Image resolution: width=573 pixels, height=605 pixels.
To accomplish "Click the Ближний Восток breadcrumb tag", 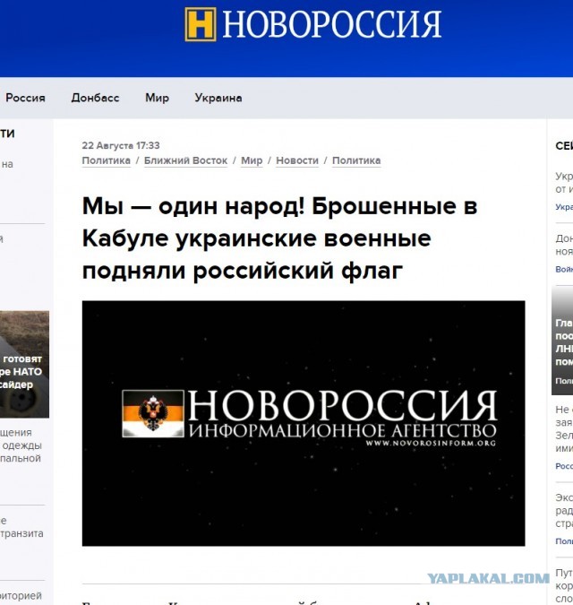I will pyautogui.click(x=185, y=160).
